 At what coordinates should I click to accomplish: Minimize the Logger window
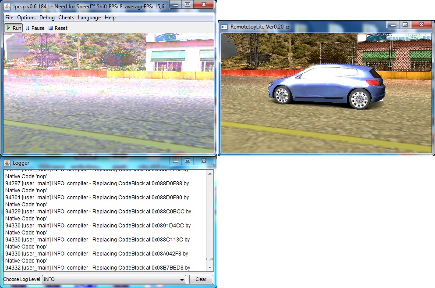(176, 161)
